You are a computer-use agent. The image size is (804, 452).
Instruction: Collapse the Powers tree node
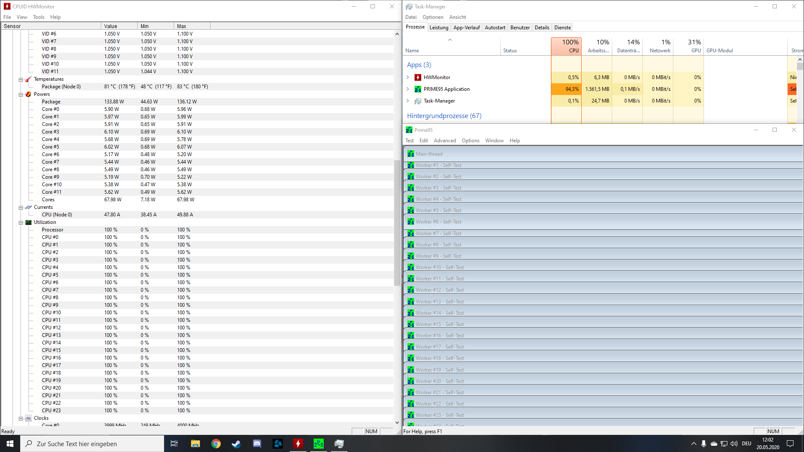pyautogui.click(x=21, y=95)
